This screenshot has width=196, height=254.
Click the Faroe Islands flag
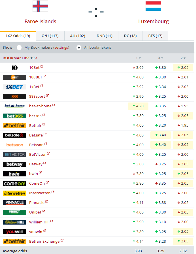(x=40, y=6)
